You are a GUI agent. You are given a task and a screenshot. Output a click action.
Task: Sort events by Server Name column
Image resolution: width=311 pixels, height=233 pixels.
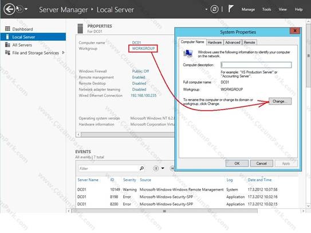click(x=88, y=180)
